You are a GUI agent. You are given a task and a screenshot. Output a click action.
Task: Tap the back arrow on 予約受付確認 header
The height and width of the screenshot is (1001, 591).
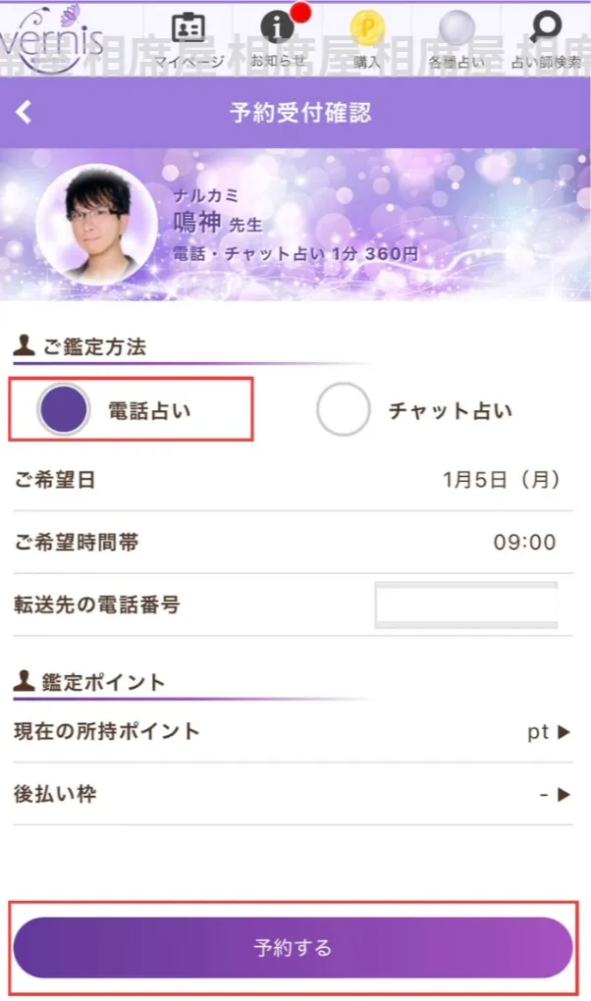pyautogui.click(x=24, y=112)
